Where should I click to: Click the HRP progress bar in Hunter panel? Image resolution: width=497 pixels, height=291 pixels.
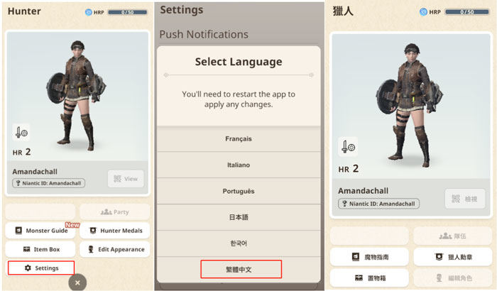(127, 12)
